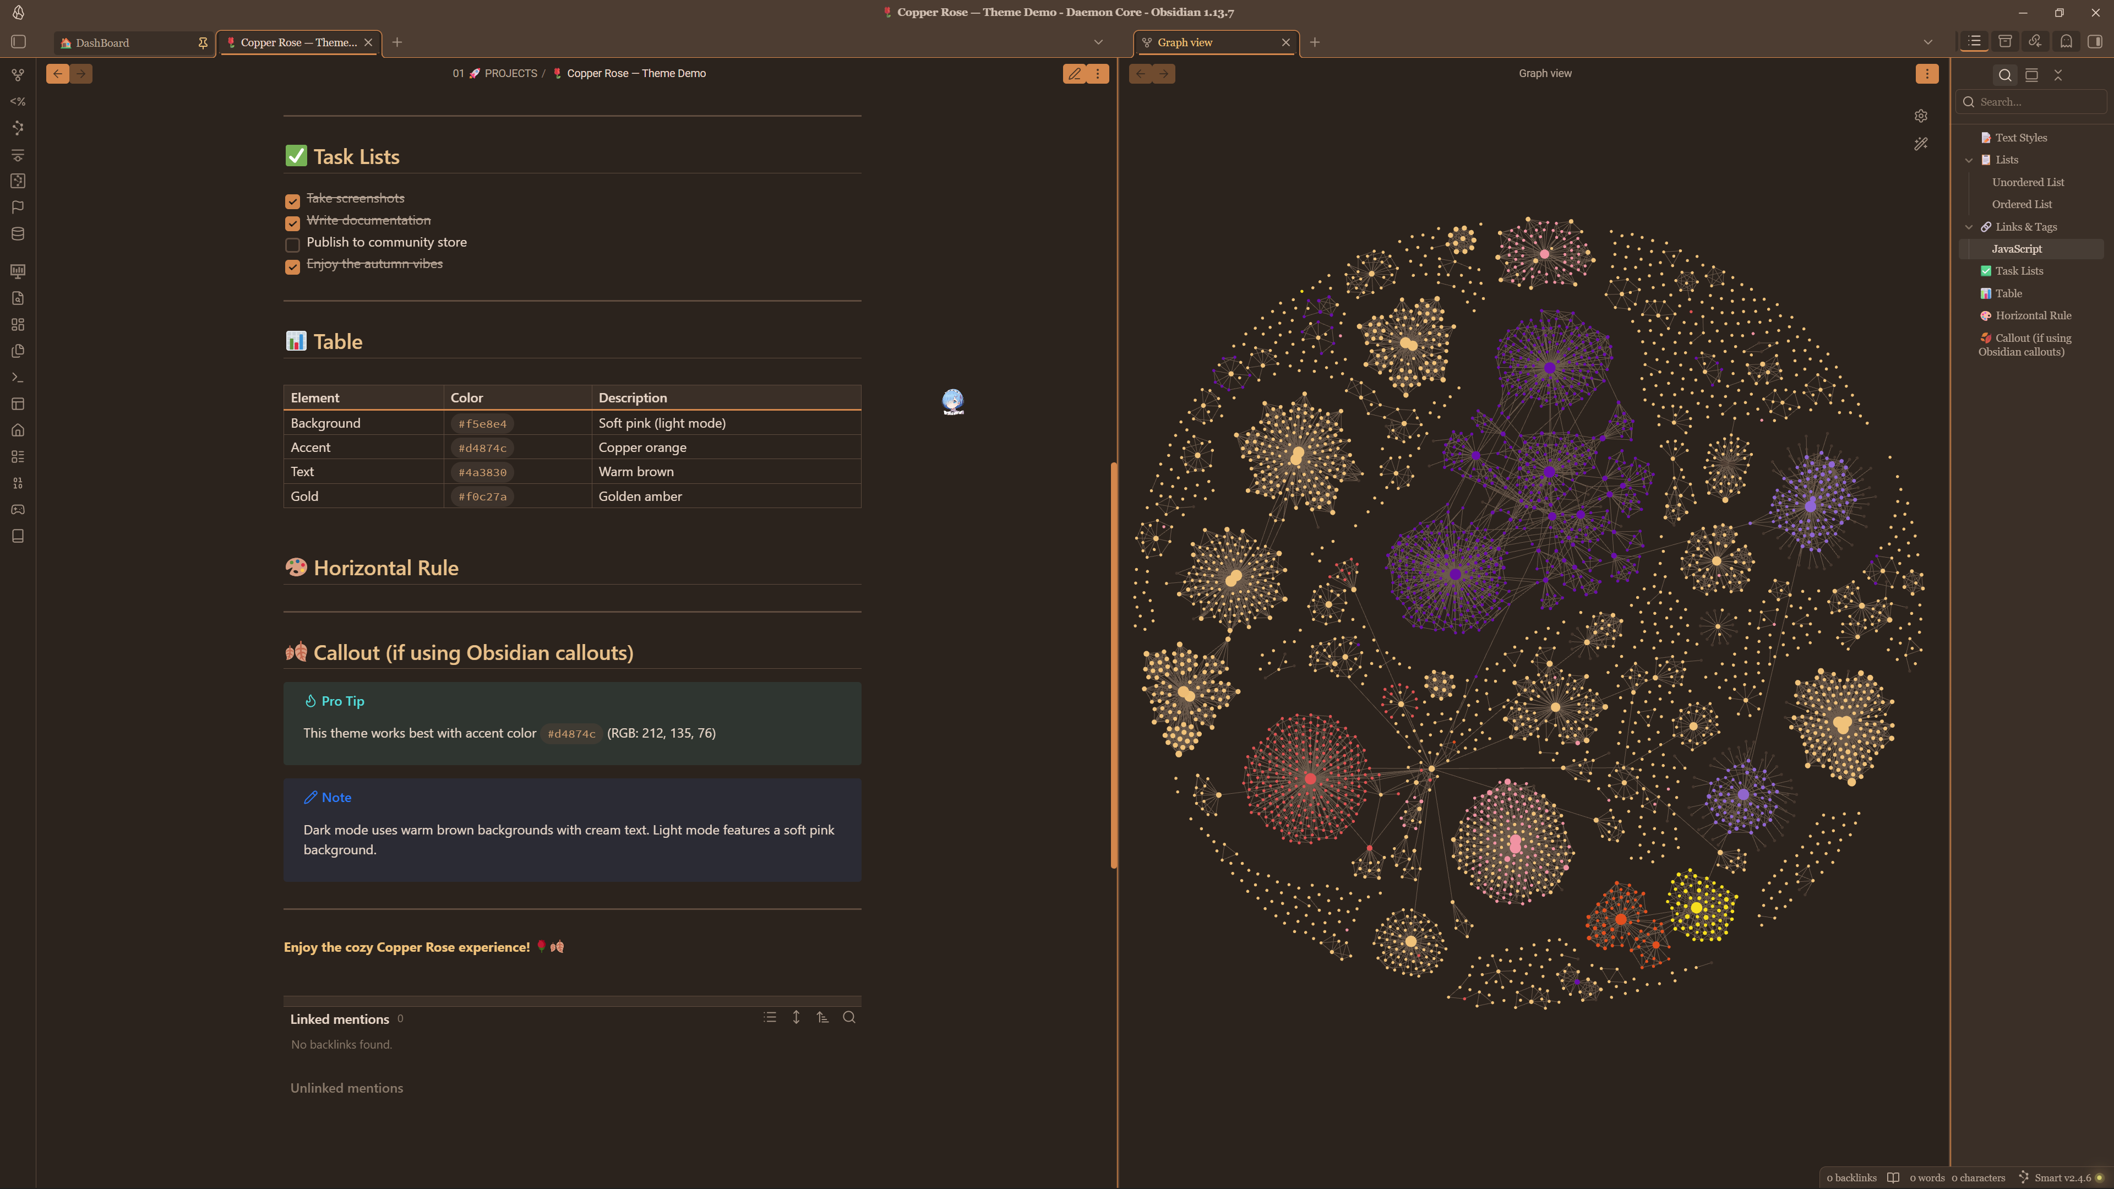Uncheck the 'Write documentation' task

pos(292,223)
